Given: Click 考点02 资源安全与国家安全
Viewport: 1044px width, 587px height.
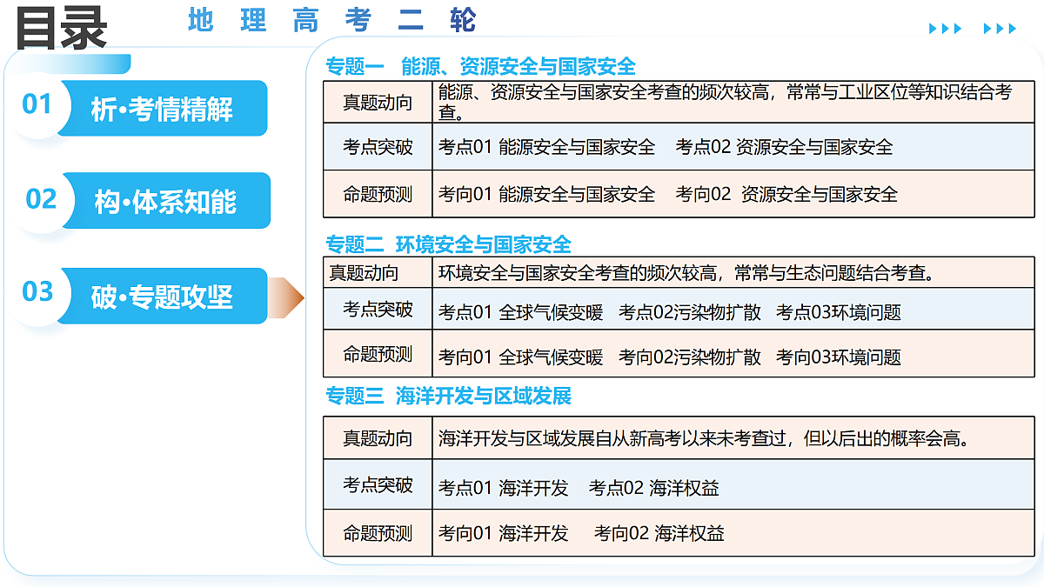Looking at the screenshot, I should point(784,147).
